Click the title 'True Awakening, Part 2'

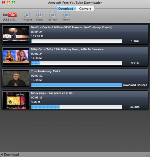(x=46, y=71)
